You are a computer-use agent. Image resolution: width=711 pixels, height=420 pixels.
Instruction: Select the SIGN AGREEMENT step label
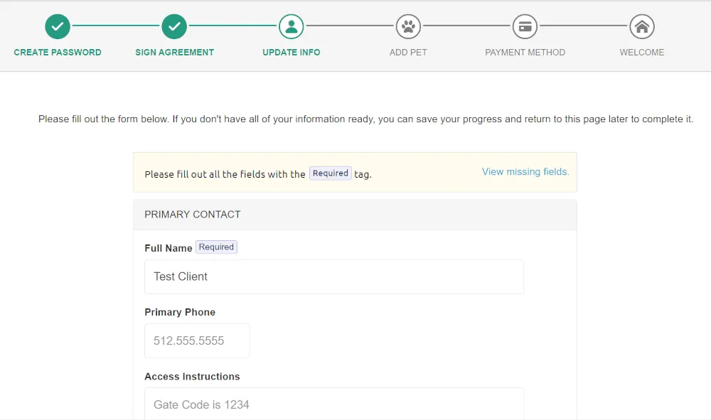(175, 53)
